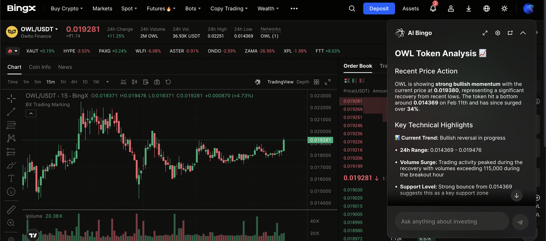The image size is (546, 241).
Task: Select the trend line drawing tool
Action: click(11, 112)
